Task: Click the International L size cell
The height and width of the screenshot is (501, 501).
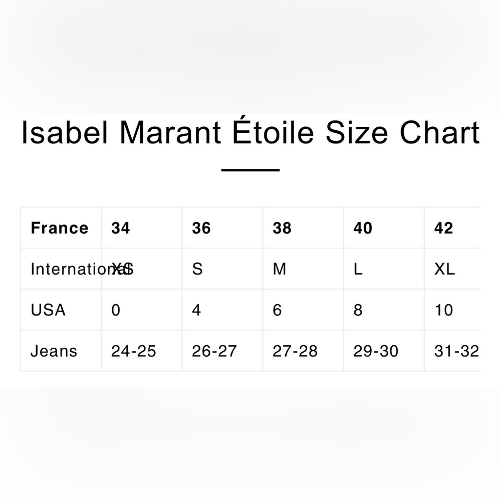Action: click(x=358, y=269)
